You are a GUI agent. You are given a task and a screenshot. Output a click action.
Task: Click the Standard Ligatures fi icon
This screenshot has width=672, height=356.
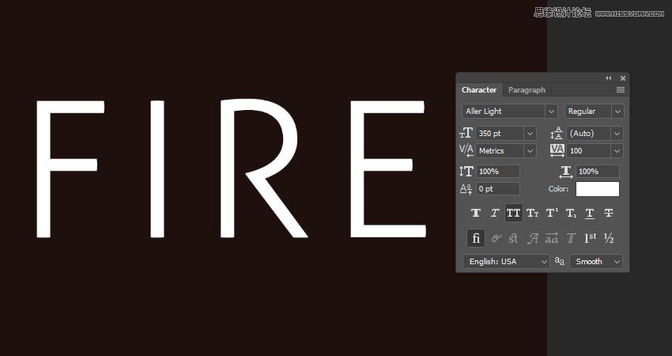(476, 238)
